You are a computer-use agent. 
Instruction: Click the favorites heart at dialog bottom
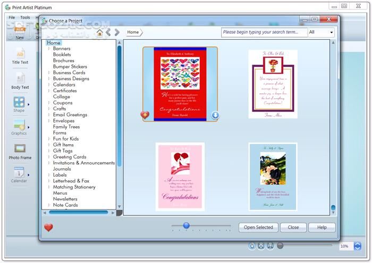pos(48,227)
